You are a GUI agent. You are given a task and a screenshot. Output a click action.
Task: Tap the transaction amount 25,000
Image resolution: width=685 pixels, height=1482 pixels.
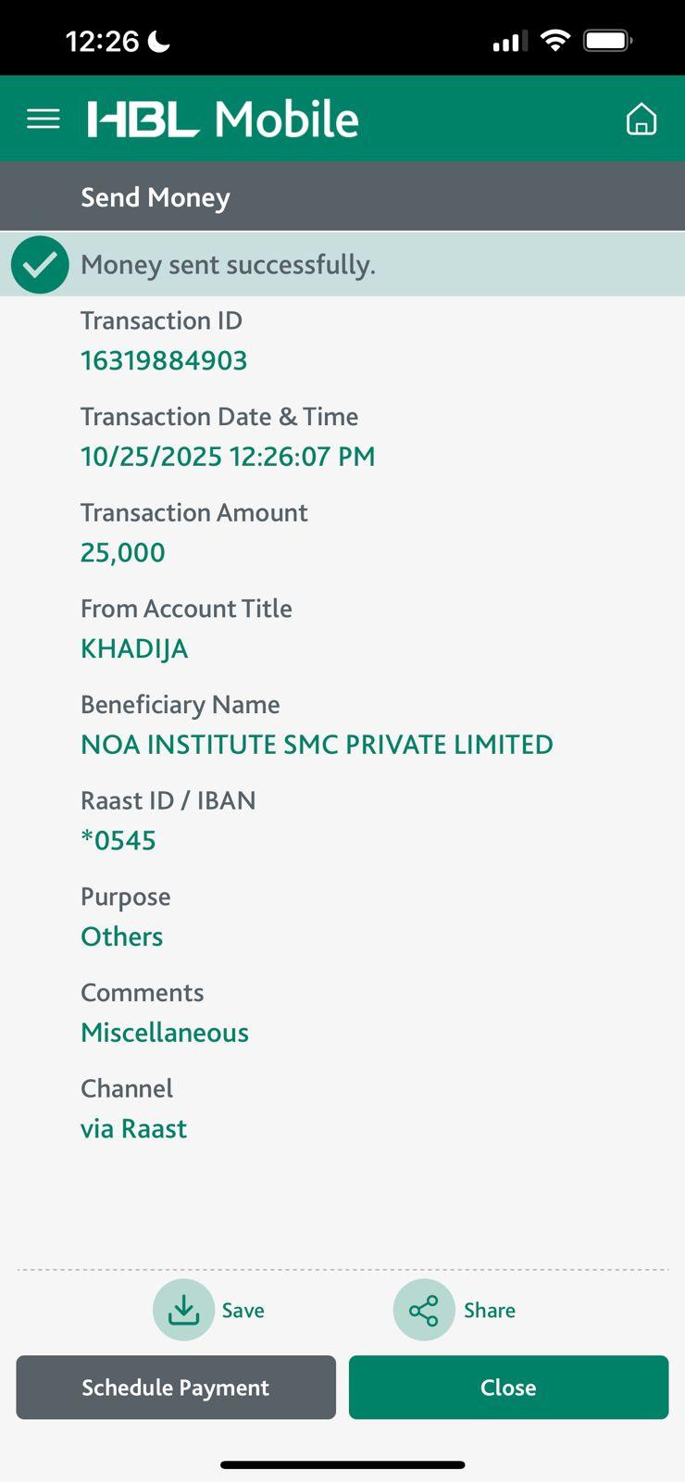pyautogui.click(x=123, y=553)
